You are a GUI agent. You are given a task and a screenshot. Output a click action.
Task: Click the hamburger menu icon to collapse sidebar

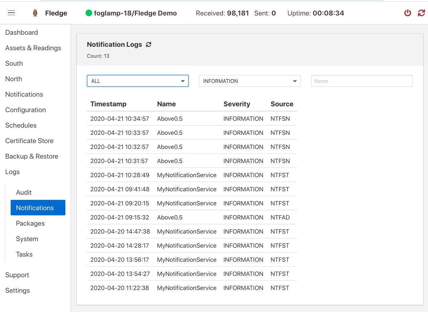pos(11,13)
